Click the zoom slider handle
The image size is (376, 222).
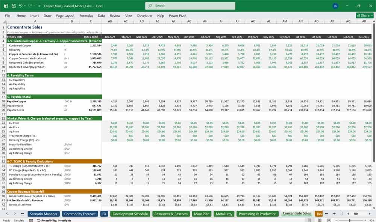pos(350,220)
